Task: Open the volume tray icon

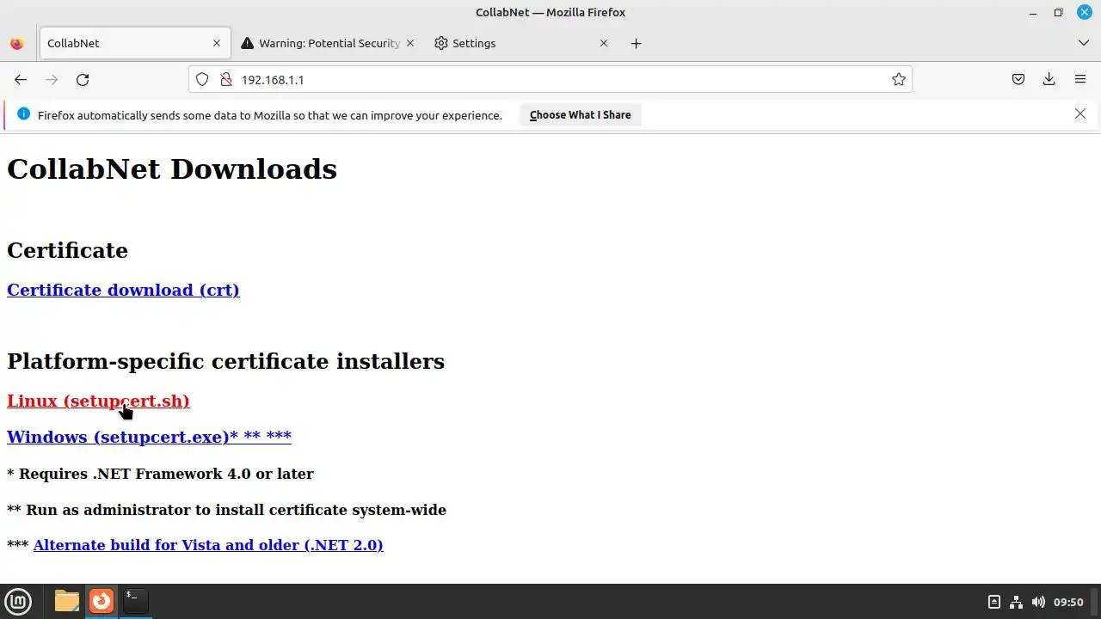Action: 1038,602
